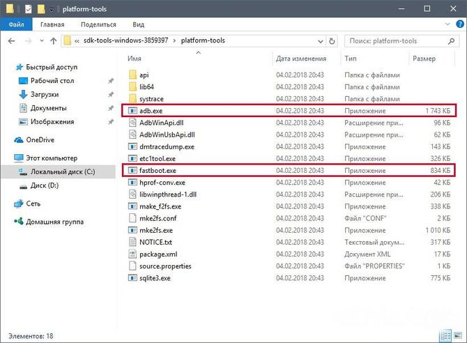The image size is (467, 343).
Task: Open Help with the question mark icon
Action: point(460,24)
